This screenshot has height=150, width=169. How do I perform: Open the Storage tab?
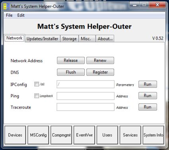pyautogui.click(x=70, y=39)
